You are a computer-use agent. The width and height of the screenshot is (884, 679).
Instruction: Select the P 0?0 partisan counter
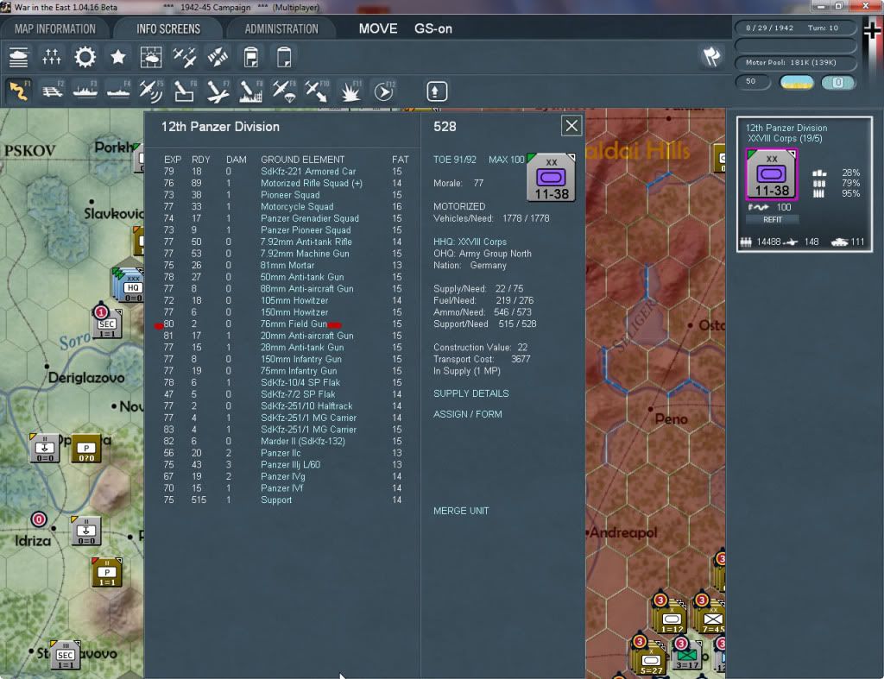tap(86, 448)
